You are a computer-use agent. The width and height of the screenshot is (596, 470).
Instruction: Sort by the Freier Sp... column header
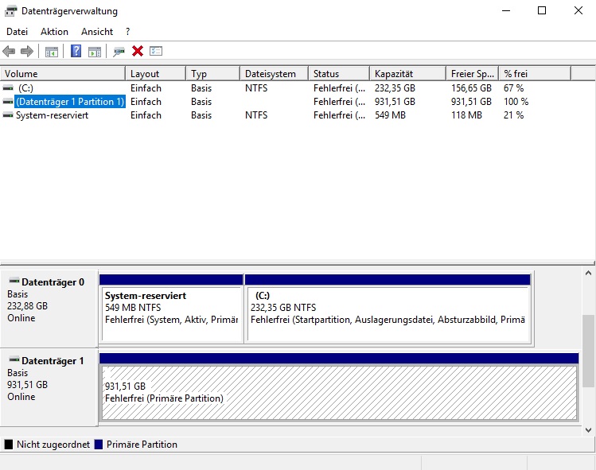(x=473, y=74)
